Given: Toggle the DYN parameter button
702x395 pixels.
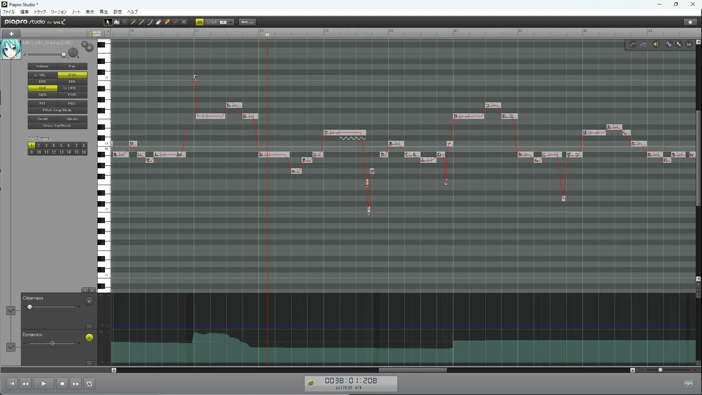Looking at the screenshot, I should [72, 75].
